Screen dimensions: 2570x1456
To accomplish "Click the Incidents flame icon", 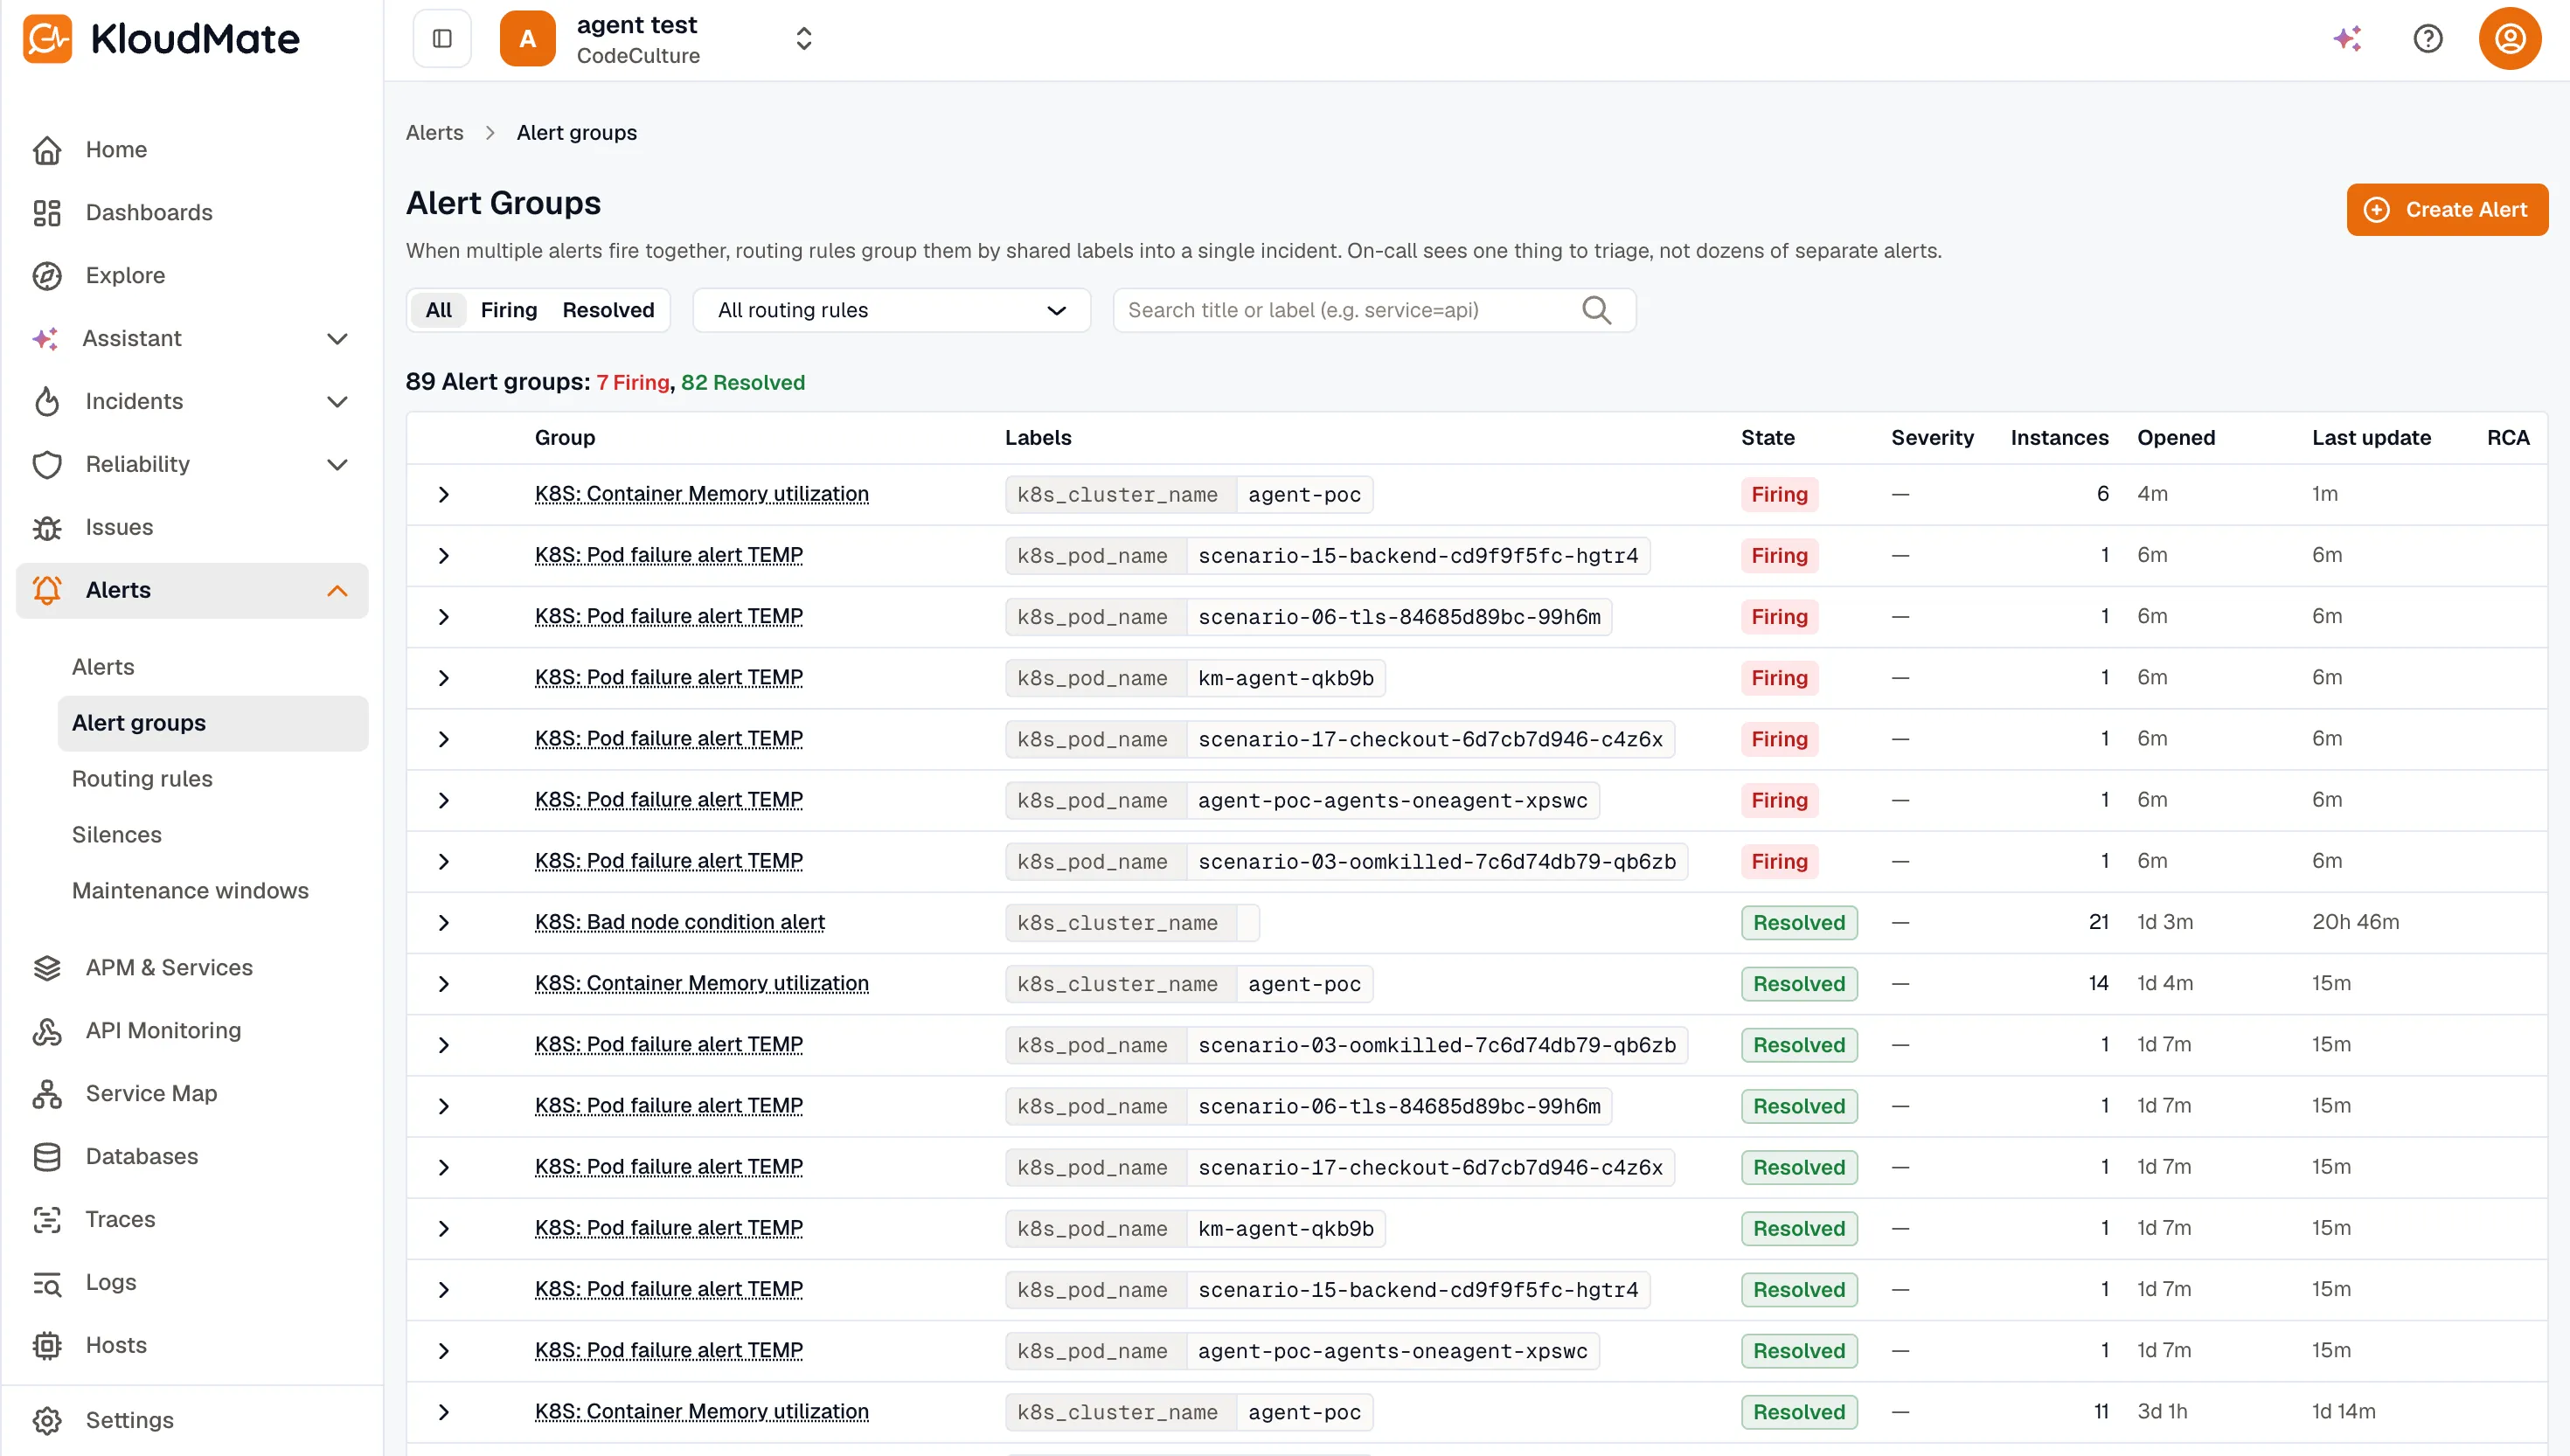I will (x=47, y=401).
